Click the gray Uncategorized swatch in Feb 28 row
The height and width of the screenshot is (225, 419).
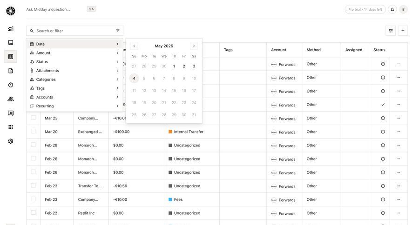pos(170,146)
